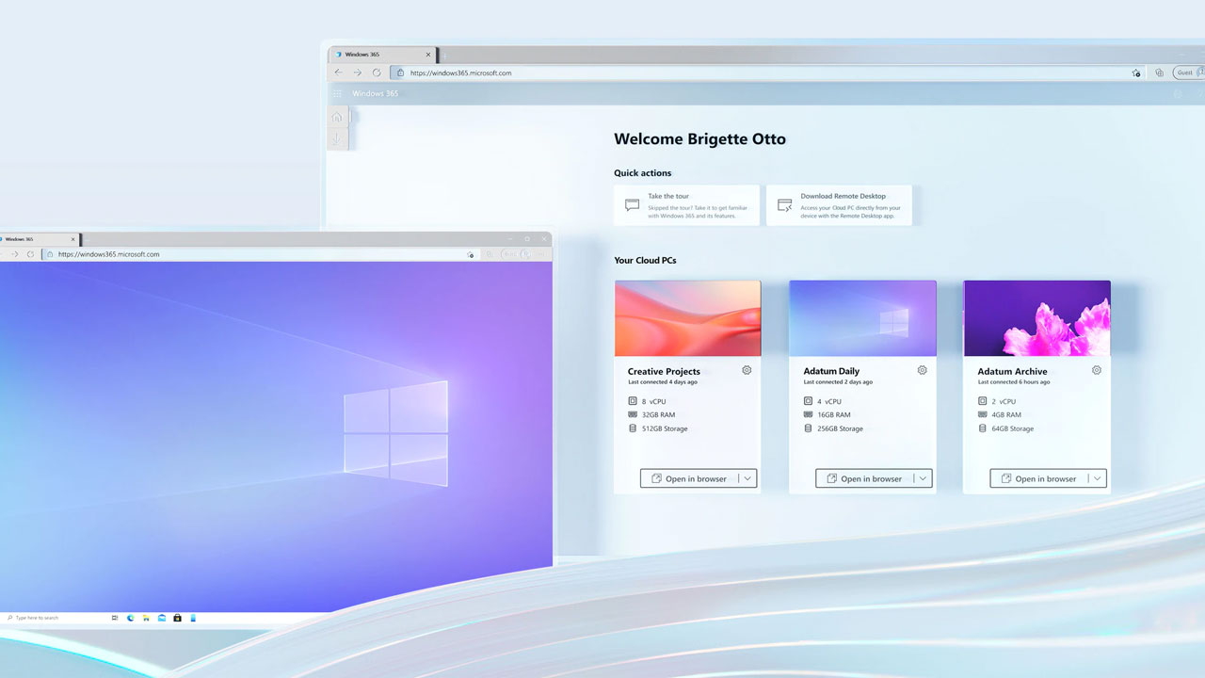Refresh page in the front browser window
Viewport: 1205px width, 678px height.
point(30,254)
